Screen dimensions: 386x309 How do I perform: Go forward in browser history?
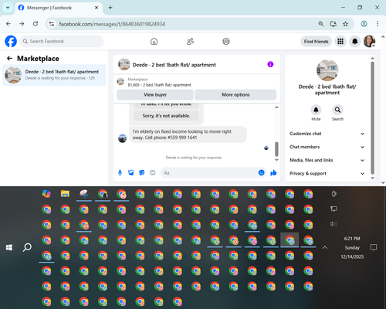[22, 24]
